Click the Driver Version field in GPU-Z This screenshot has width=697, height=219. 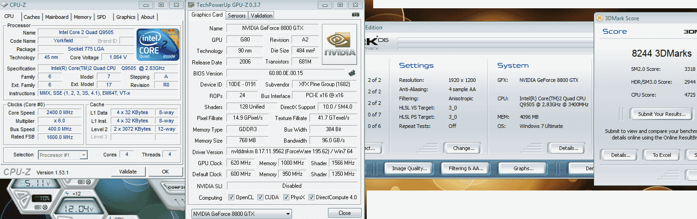click(292, 152)
